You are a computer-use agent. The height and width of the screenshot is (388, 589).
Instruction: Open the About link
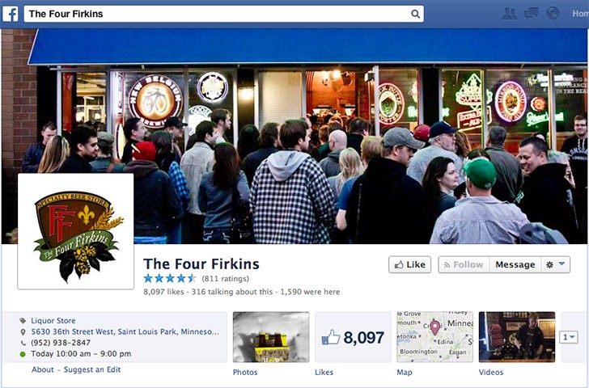pos(43,369)
